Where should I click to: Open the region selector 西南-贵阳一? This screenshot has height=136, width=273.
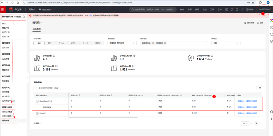pyautogui.click(x=47, y=9)
